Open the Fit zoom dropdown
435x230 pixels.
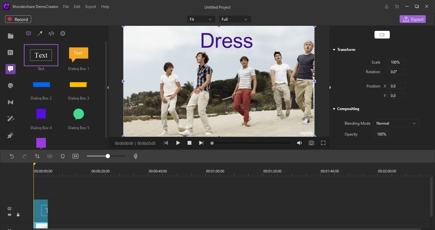201,19
